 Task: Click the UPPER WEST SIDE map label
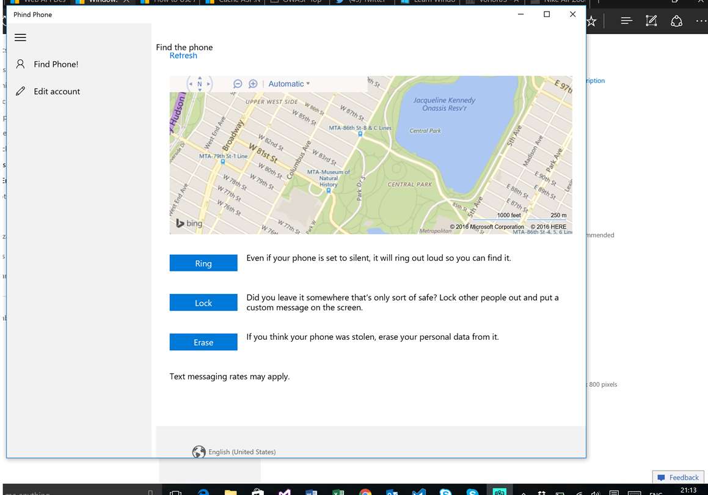(271, 102)
